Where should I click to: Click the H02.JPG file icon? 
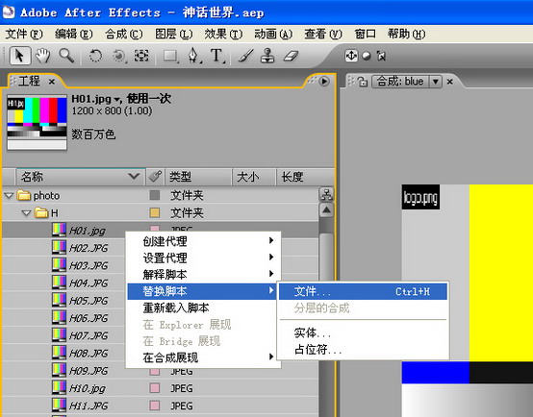tap(59, 248)
